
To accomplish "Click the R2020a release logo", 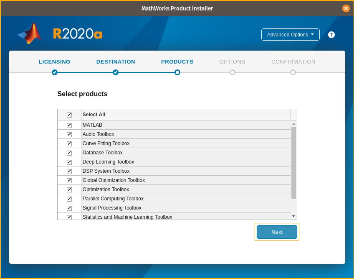I will [78, 34].
